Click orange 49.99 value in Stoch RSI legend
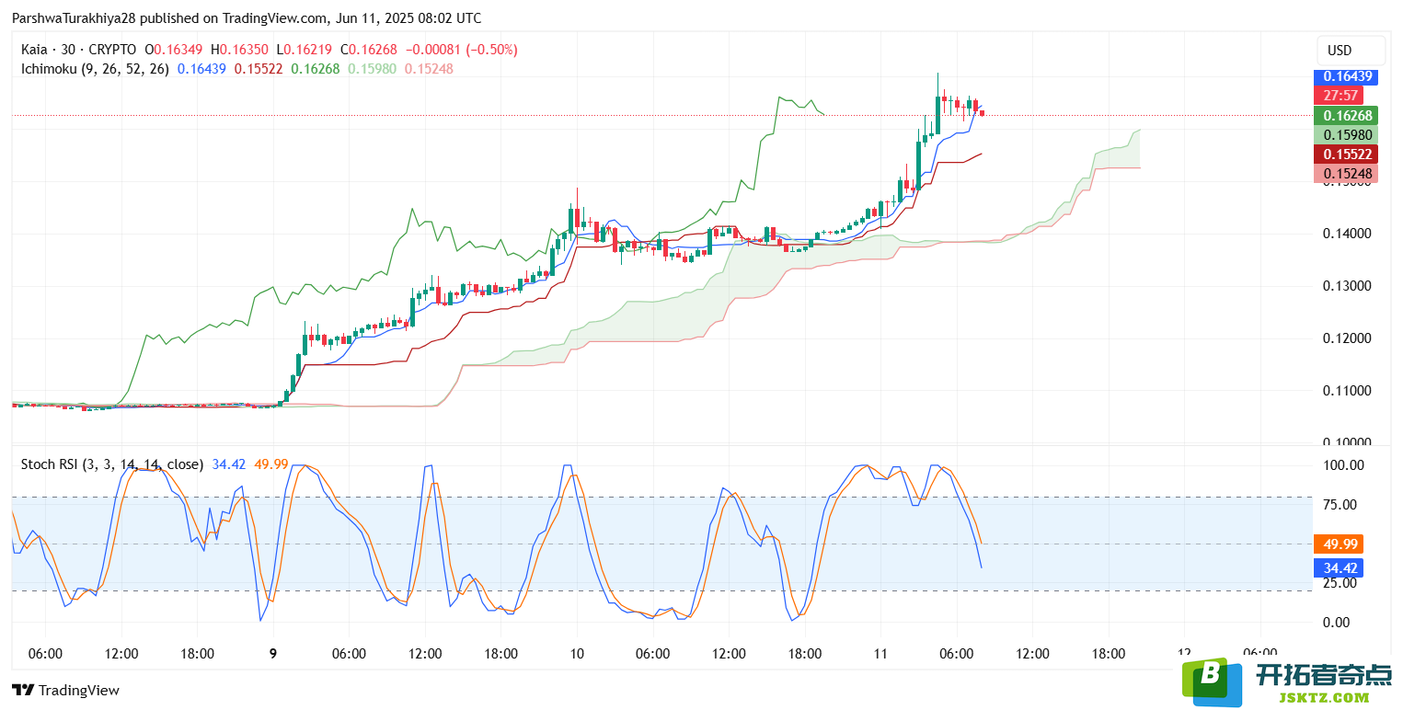1403x710 pixels. tap(271, 464)
